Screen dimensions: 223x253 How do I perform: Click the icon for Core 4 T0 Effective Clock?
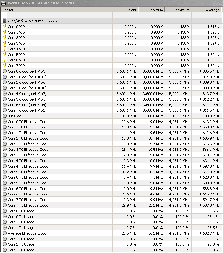5,161
